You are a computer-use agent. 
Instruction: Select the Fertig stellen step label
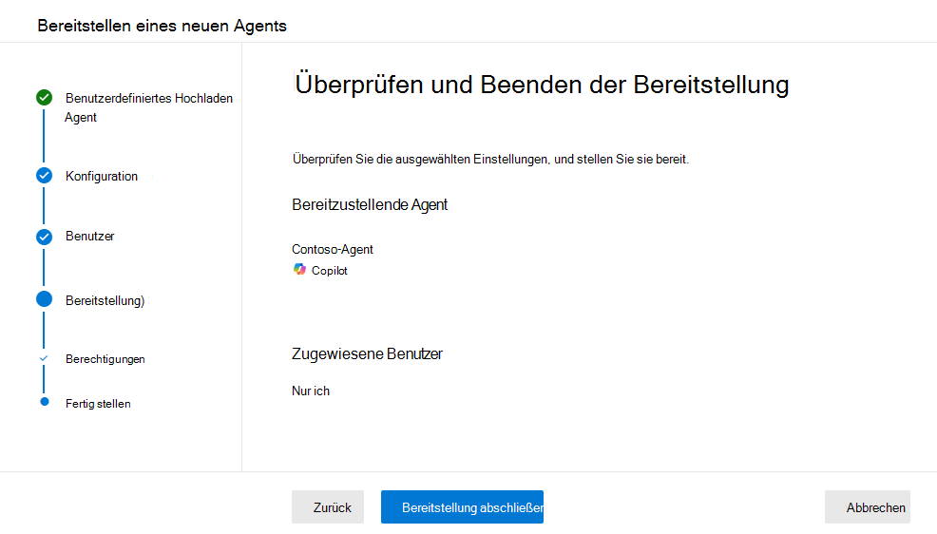tap(98, 404)
